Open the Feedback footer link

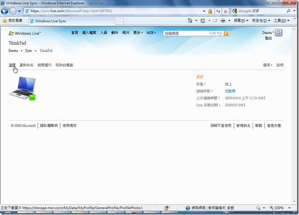pos(274,125)
